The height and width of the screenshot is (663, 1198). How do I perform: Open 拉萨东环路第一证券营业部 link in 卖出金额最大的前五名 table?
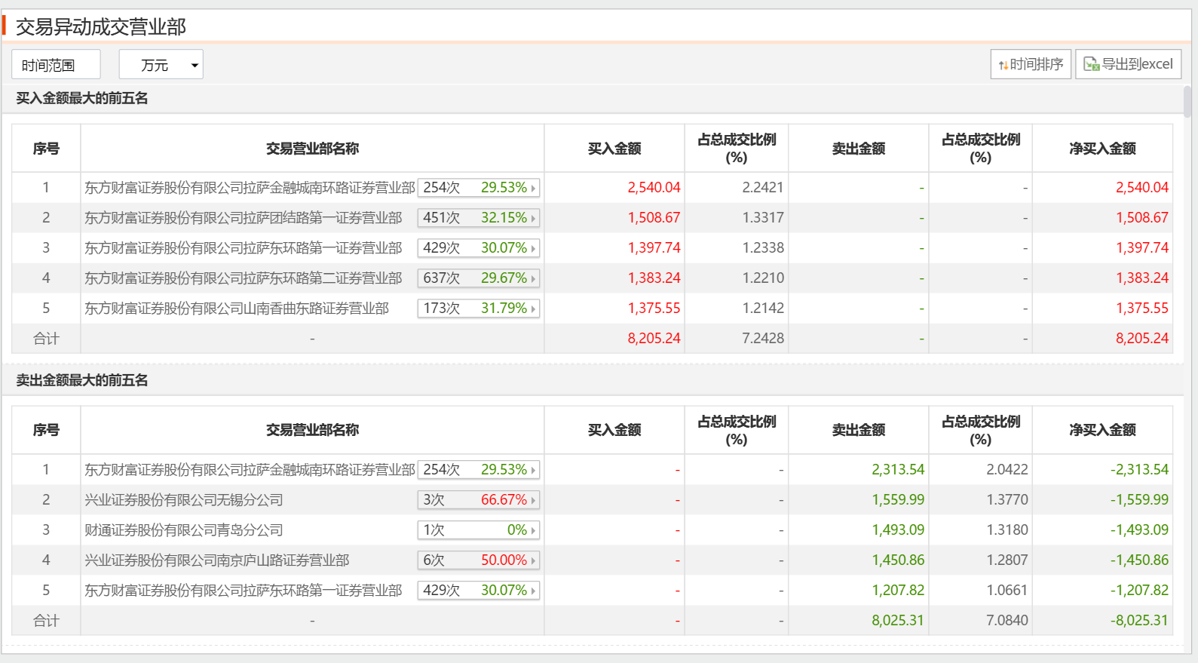coord(244,591)
